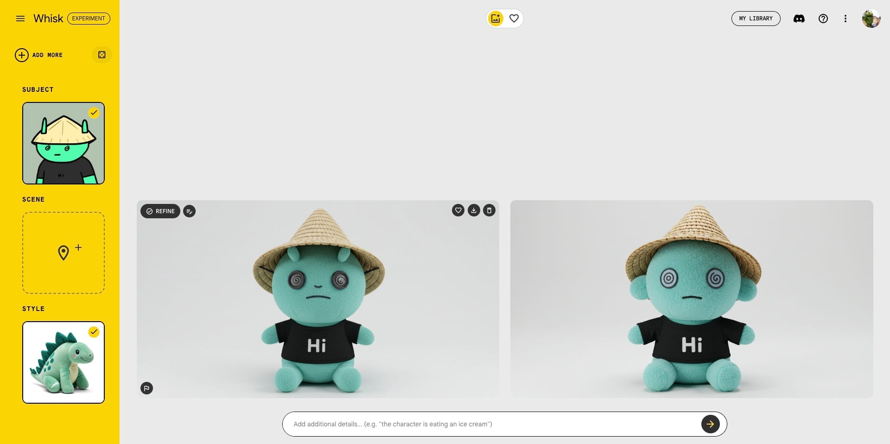Open the second generated plush image
890x444 pixels.
692,299
